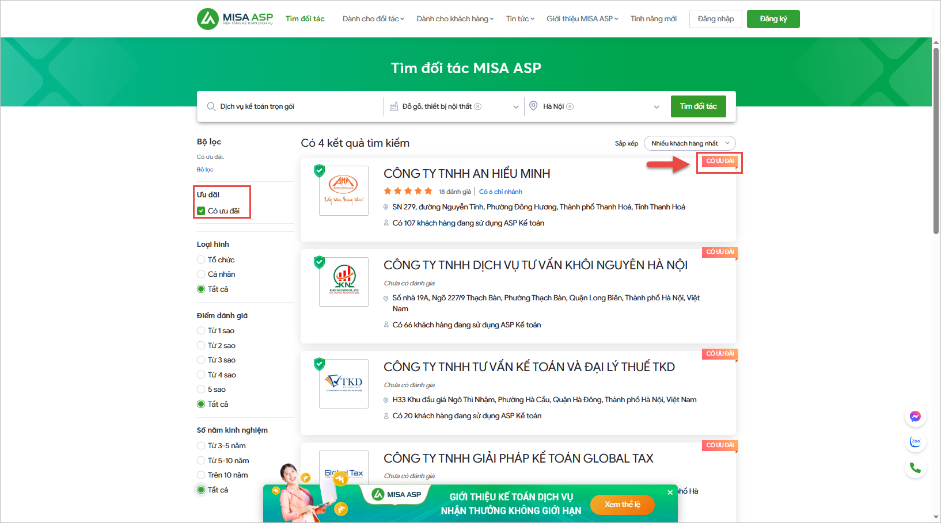This screenshot has width=941, height=523.
Task: Click verified shield badge on TKD card
Action: point(319,364)
